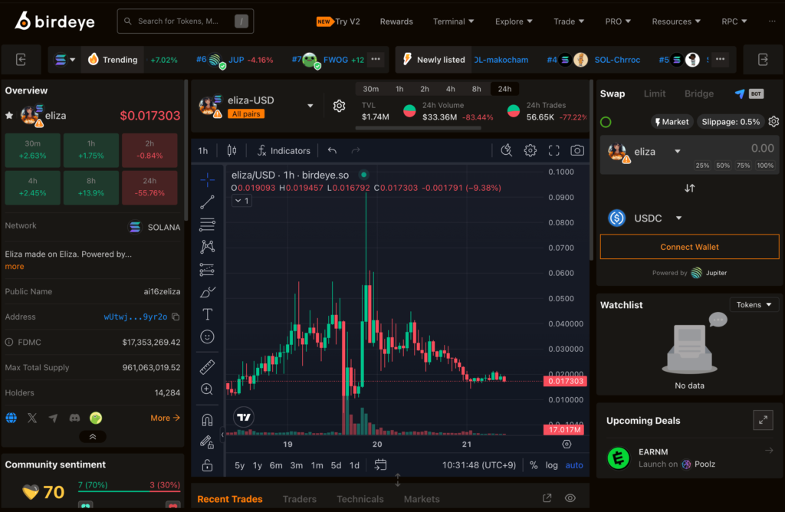785x512 pixels.
Task: Collapse the Overview details section
Action: click(x=93, y=437)
